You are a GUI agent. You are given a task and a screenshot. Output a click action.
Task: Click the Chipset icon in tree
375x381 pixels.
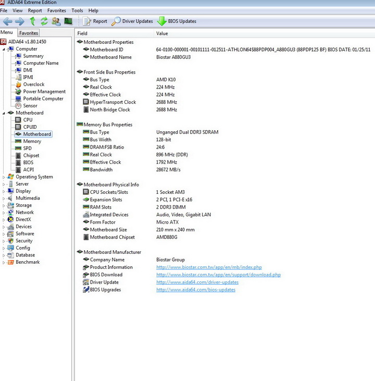point(18,155)
